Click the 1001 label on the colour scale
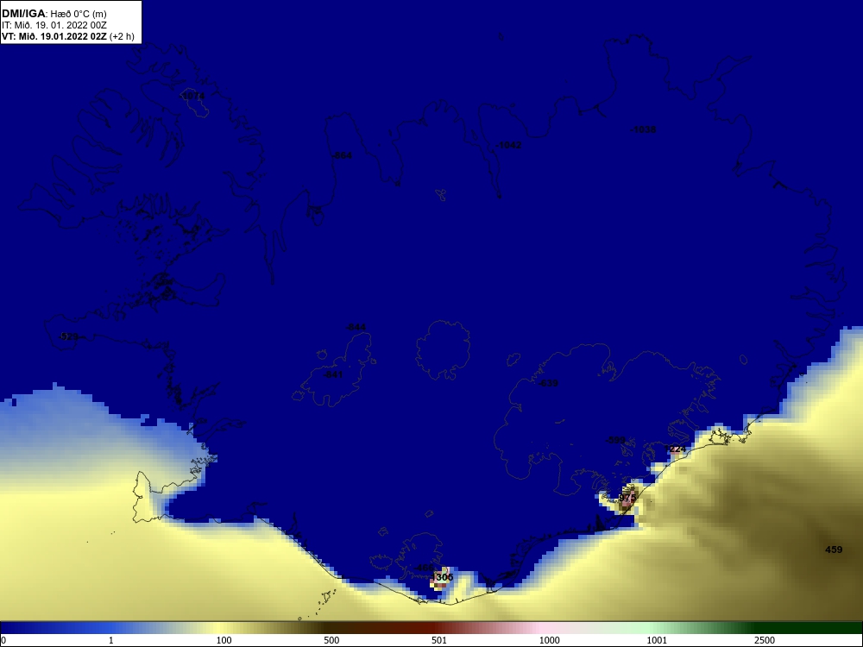The height and width of the screenshot is (647, 863). [x=657, y=640]
